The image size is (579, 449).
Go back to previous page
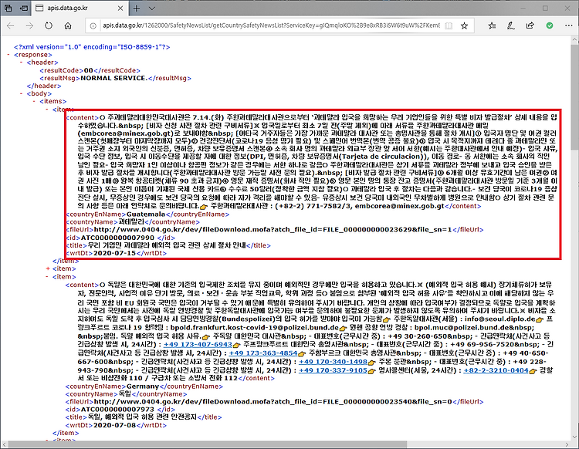10,25
